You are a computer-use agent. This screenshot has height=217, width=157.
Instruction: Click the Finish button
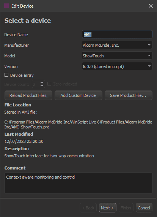[126, 208]
